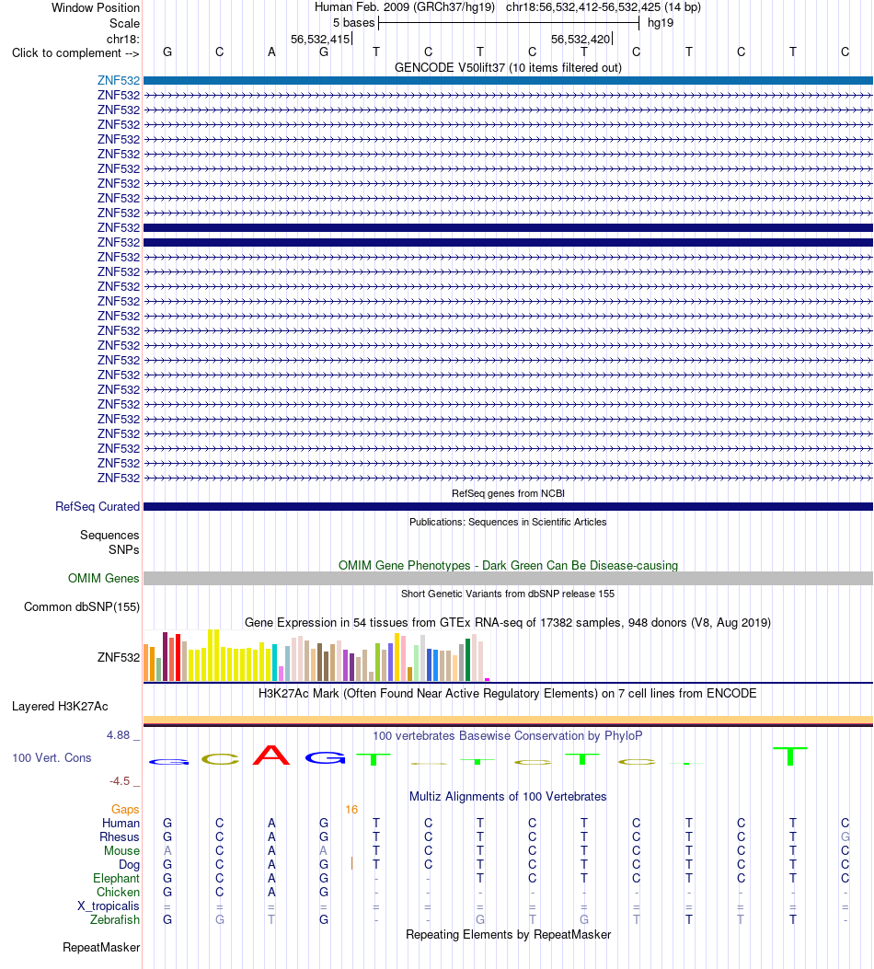
Task: Click the Zebrafish species label
Action: 115,920
